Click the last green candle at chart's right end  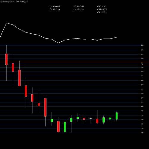(x=117, y=116)
